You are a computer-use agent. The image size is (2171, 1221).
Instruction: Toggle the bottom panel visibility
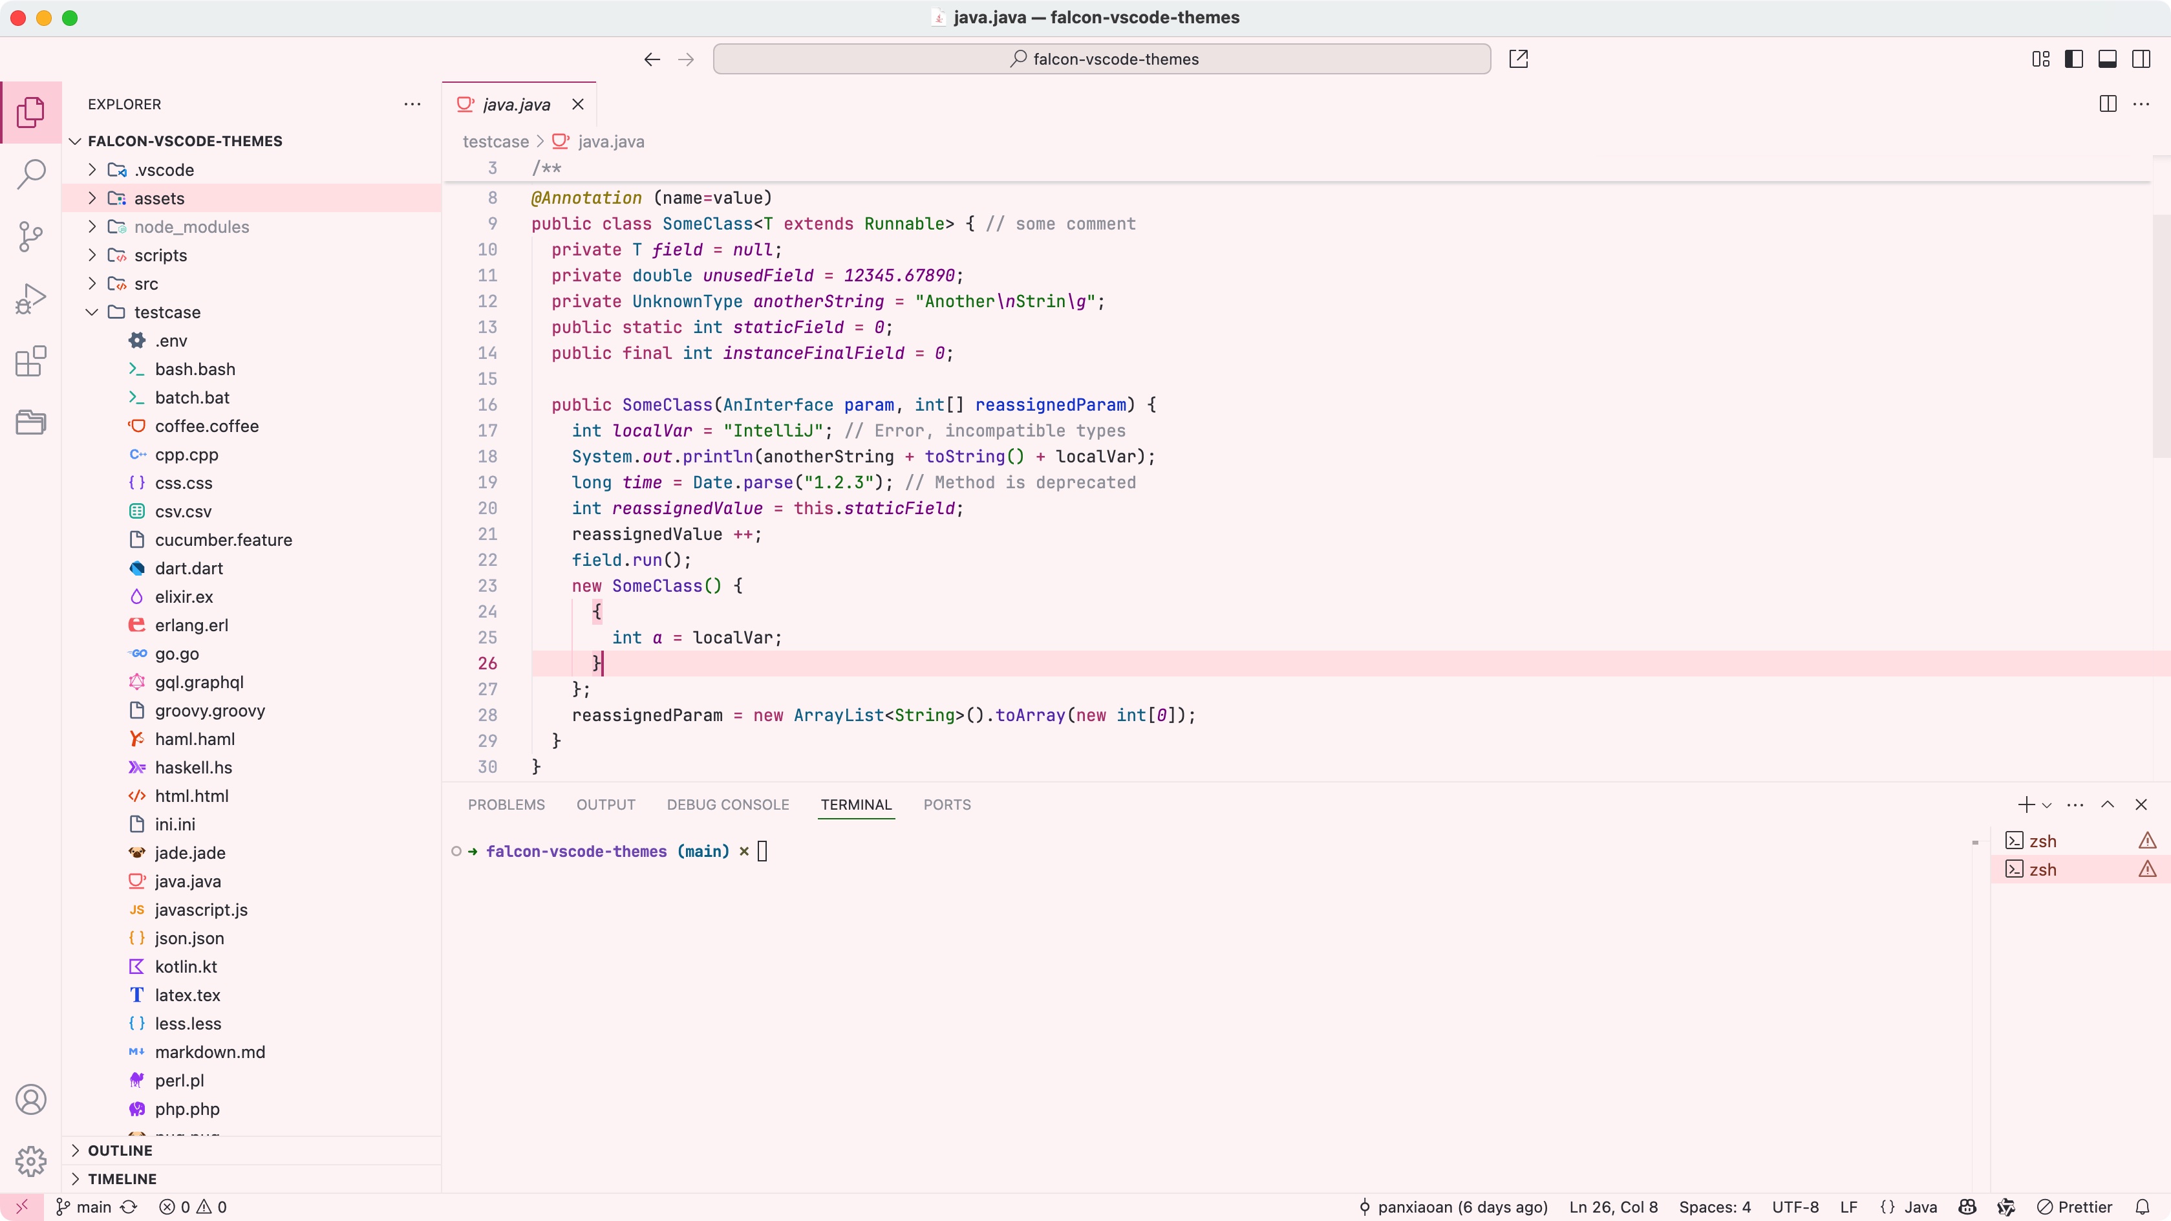pyautogui.click(x=2107, y=59)
